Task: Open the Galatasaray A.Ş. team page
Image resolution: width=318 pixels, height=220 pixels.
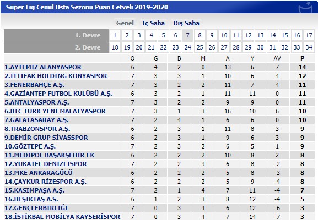Action: click(36, 120)
